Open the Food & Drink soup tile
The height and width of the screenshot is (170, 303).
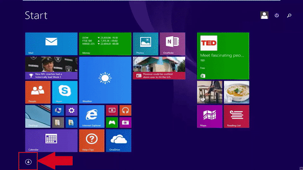[236, 92]
